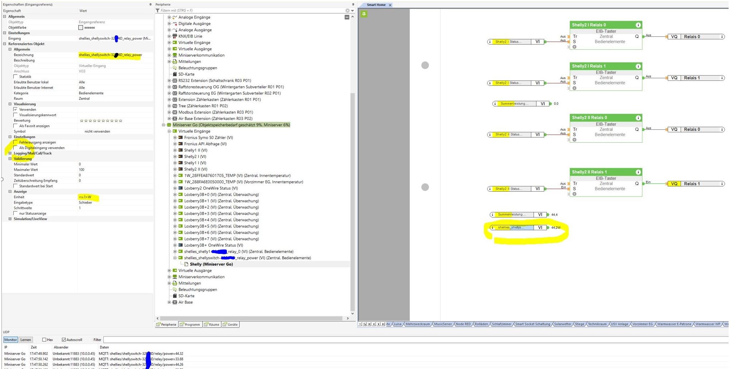Image resolution: width=735 pixels, height=369 pixels.
Task: Enable the Visualisierungskennwort checkbox
Action: point(15,115)
